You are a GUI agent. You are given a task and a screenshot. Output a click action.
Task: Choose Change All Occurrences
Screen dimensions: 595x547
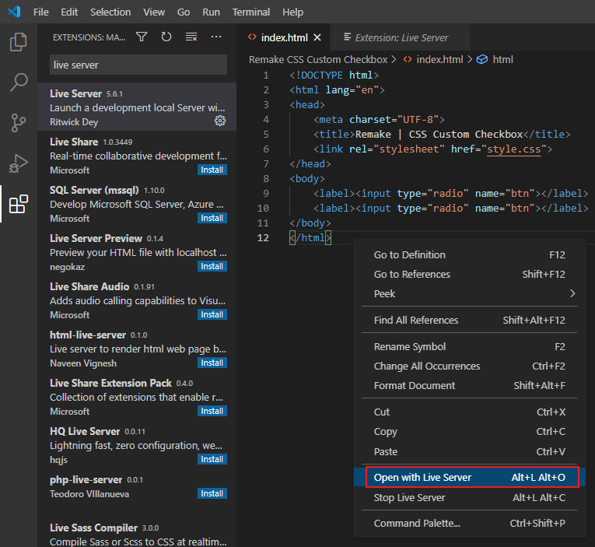pyautogui.click(x=470, y=366)
